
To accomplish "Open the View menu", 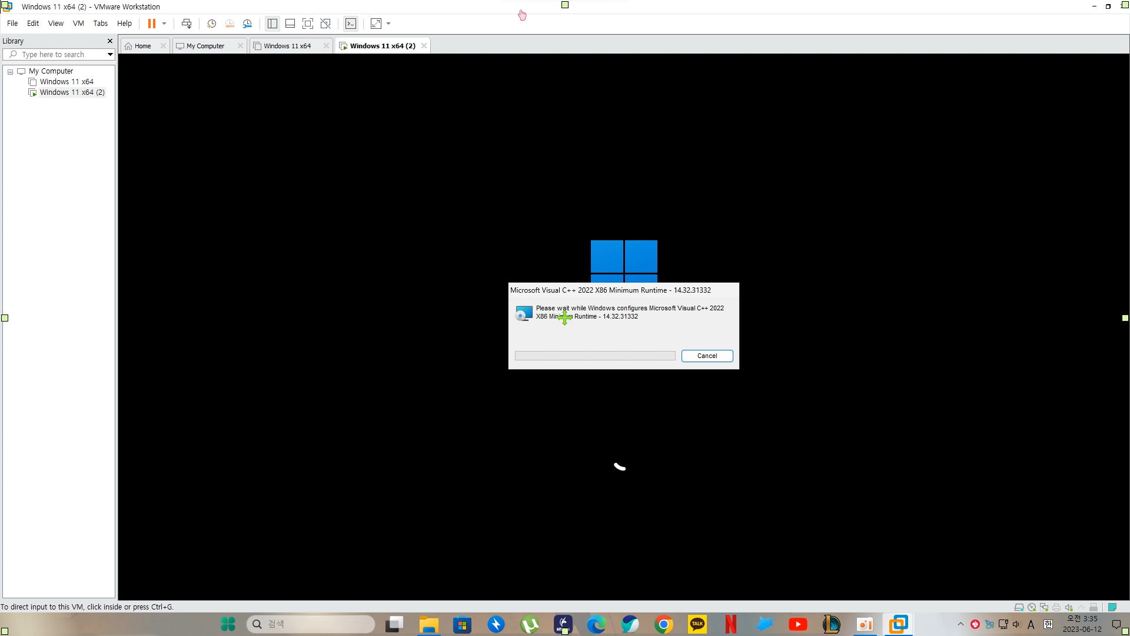I will 56,24.
